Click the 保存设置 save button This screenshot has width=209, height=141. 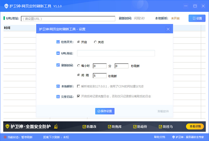tap(105, 111)
